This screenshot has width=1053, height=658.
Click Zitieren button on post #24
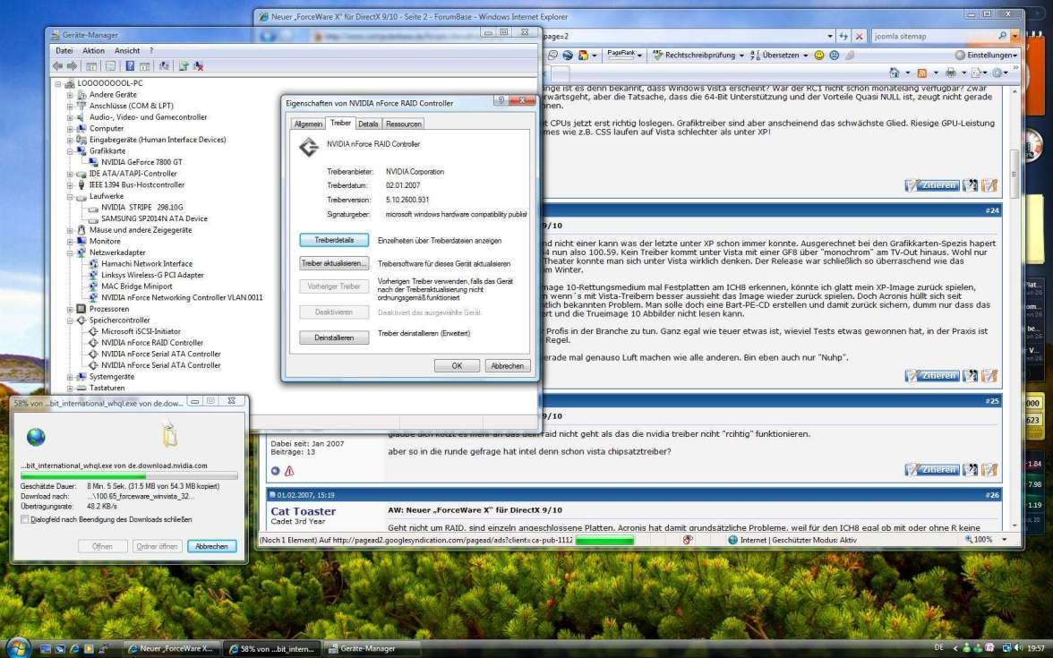tap(931, 376)
